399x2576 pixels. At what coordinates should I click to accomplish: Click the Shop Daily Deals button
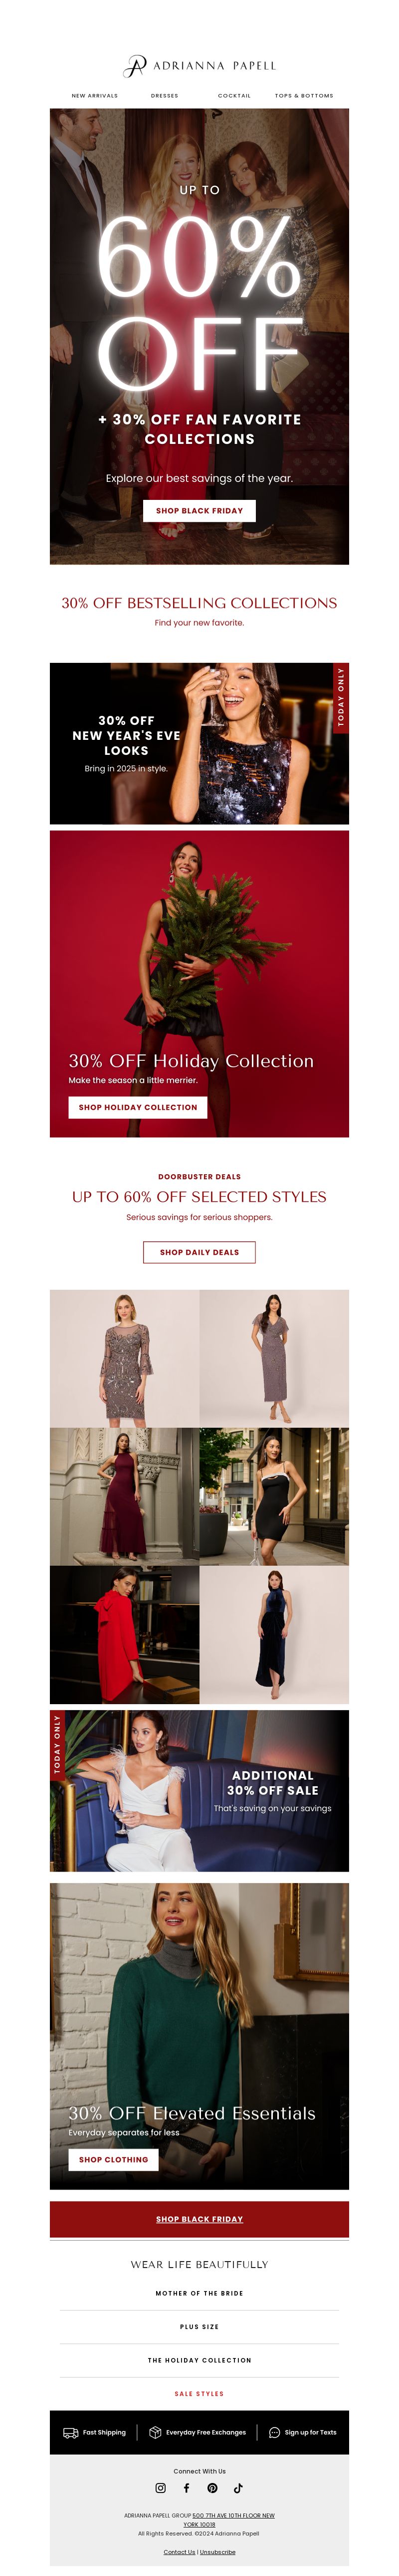[x=199, y=1252]
